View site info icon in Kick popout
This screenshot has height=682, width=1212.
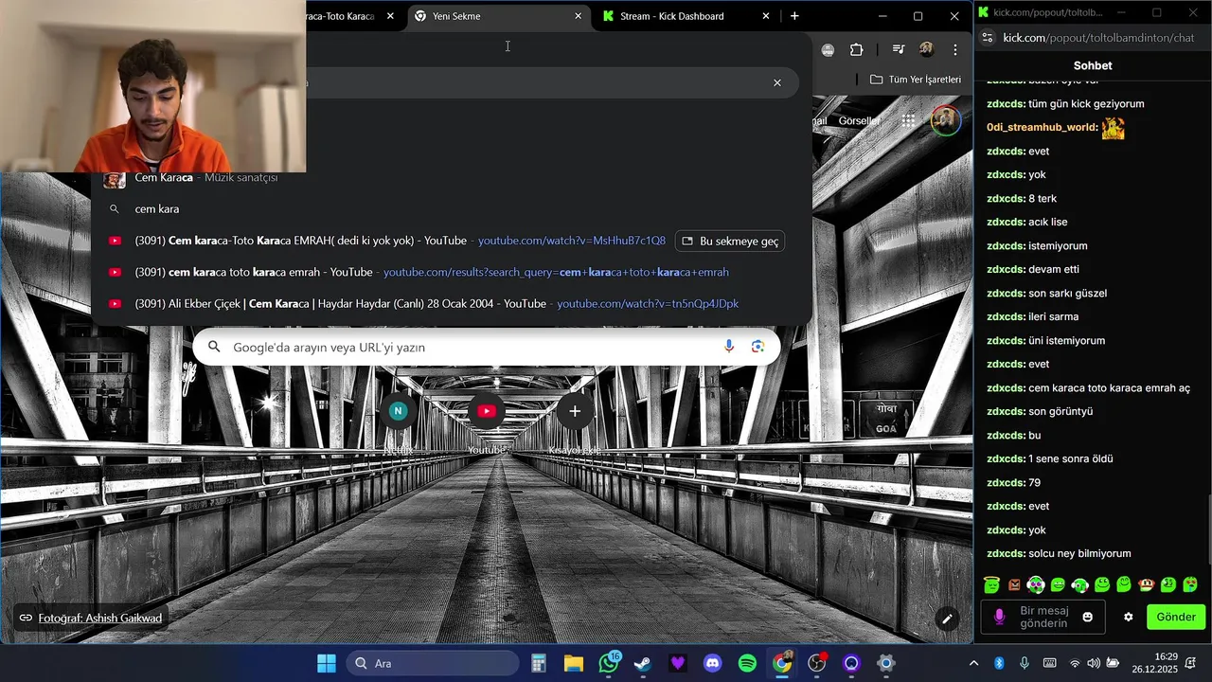pyautogui.click(x=987, y=38)
